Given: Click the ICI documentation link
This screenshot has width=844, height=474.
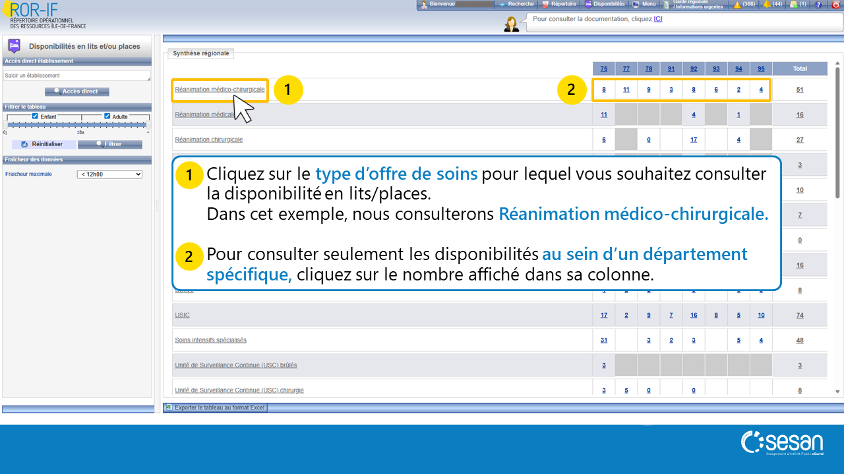Looking at the screenshot, I should point(657,19).
